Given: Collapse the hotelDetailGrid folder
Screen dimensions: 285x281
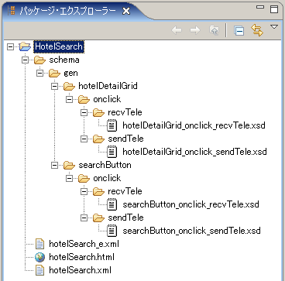Looking at the screenshot, I should click(54, 86).
